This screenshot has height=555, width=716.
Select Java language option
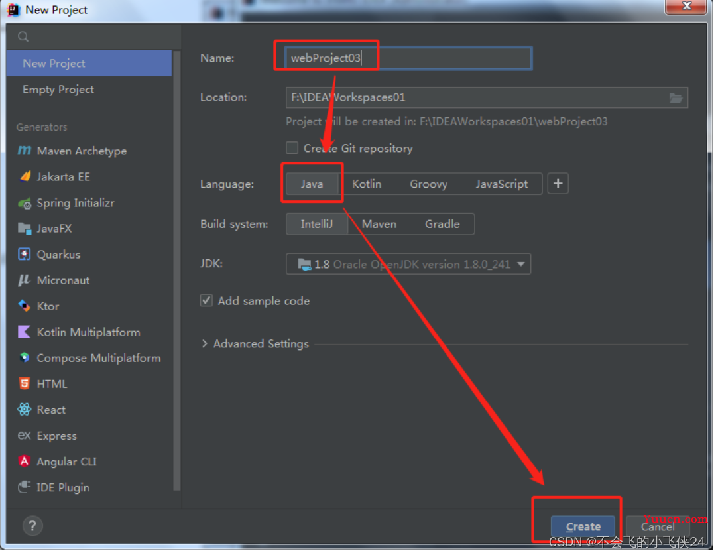pyautogui.click(x=312, y=184)
